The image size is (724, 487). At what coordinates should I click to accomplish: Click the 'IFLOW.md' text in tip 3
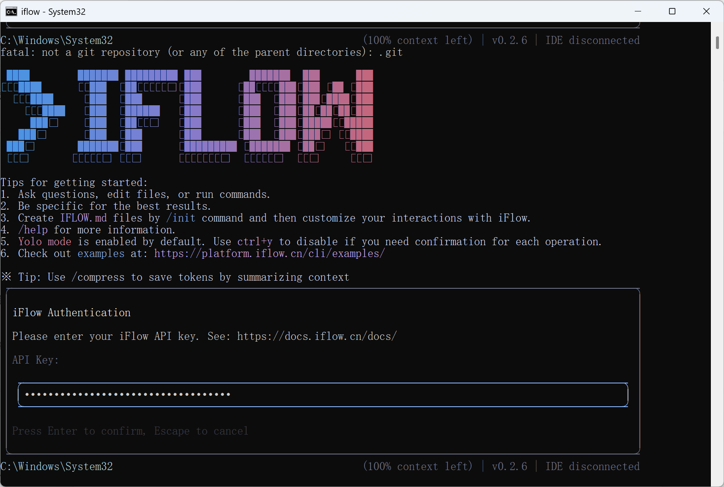[83, 218]
